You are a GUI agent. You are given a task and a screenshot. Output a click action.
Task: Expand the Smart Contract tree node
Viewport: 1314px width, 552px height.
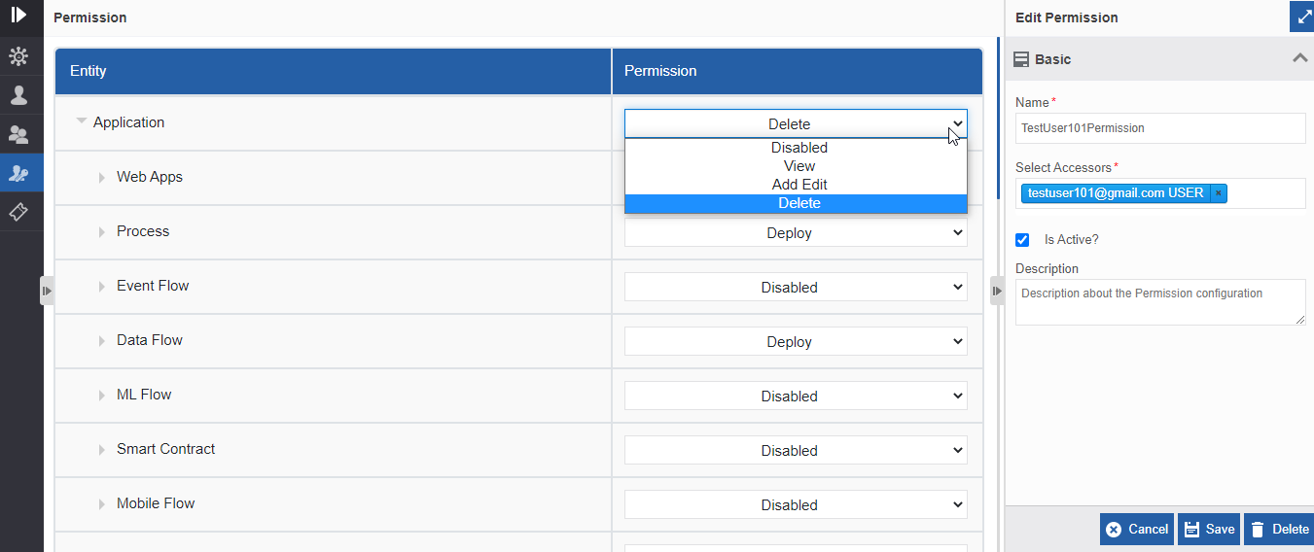pyautogui.click(x=102, y=450)
